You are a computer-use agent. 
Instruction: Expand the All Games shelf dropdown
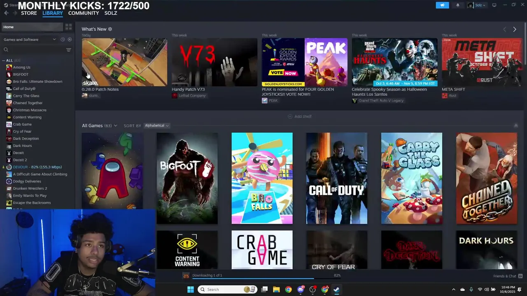(115, 125)
